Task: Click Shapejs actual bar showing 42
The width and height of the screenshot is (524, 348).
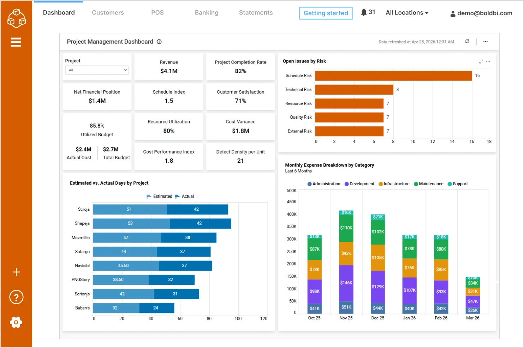Action: click(201, 223)
